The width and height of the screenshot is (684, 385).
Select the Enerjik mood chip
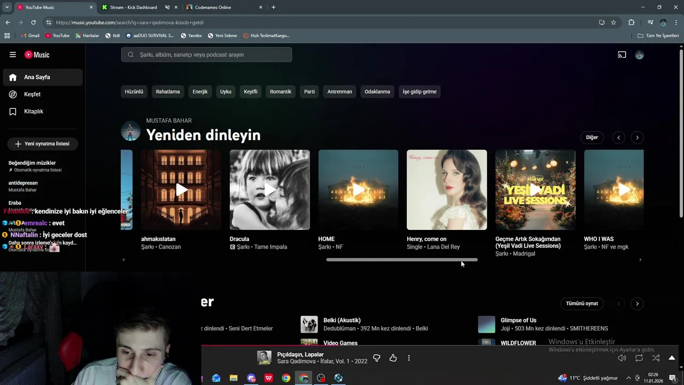[200, 91]
